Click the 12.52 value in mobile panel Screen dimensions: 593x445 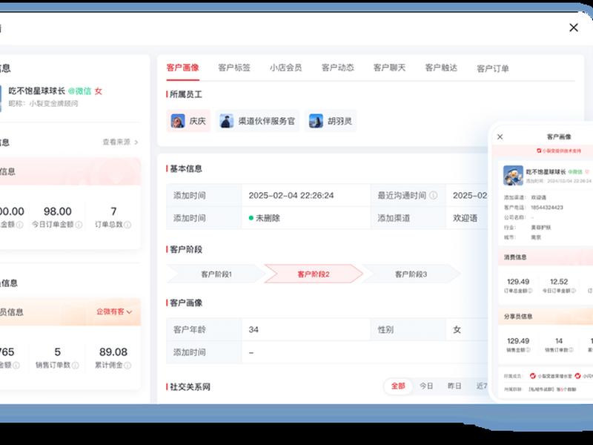click(x=559, y=282)
